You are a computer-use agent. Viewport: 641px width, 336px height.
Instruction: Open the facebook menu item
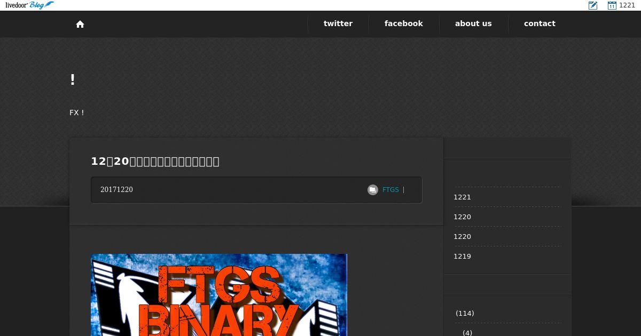coord(404,23)
